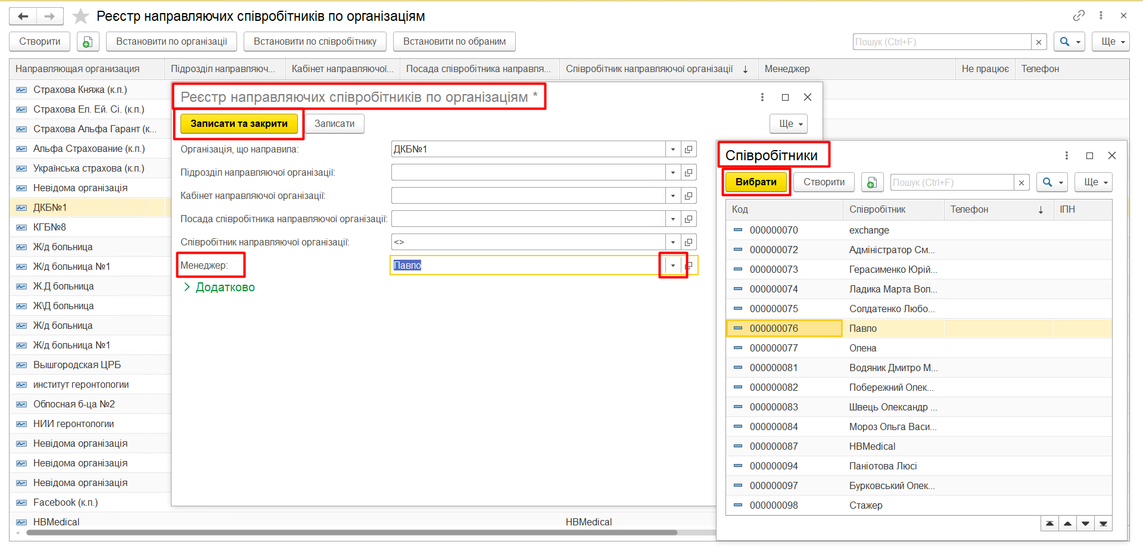The image size is (1143, 548).
Task: Select КГБ№8 in the organizations list
Action: coord(49,228)
